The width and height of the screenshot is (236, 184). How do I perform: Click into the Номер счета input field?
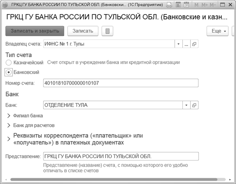coord(121,83)
